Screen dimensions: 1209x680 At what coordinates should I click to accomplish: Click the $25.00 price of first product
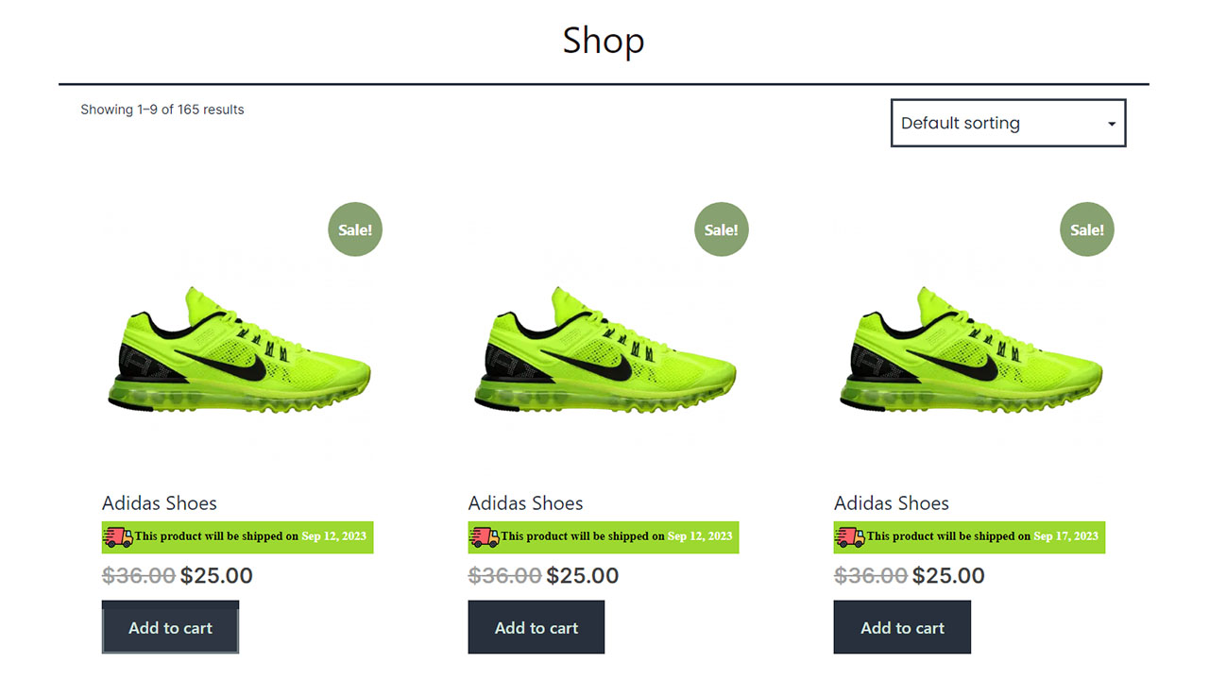[216, 575]
